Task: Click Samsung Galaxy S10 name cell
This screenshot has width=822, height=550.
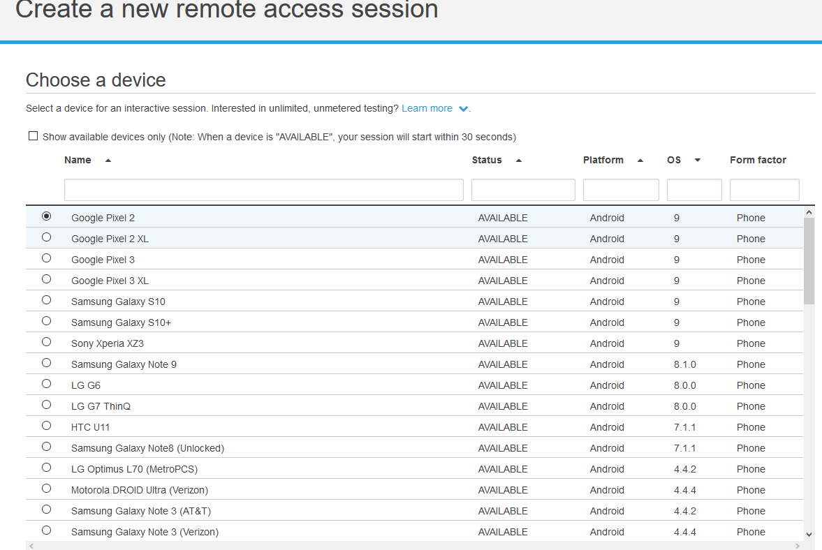Action: point(118,302)
